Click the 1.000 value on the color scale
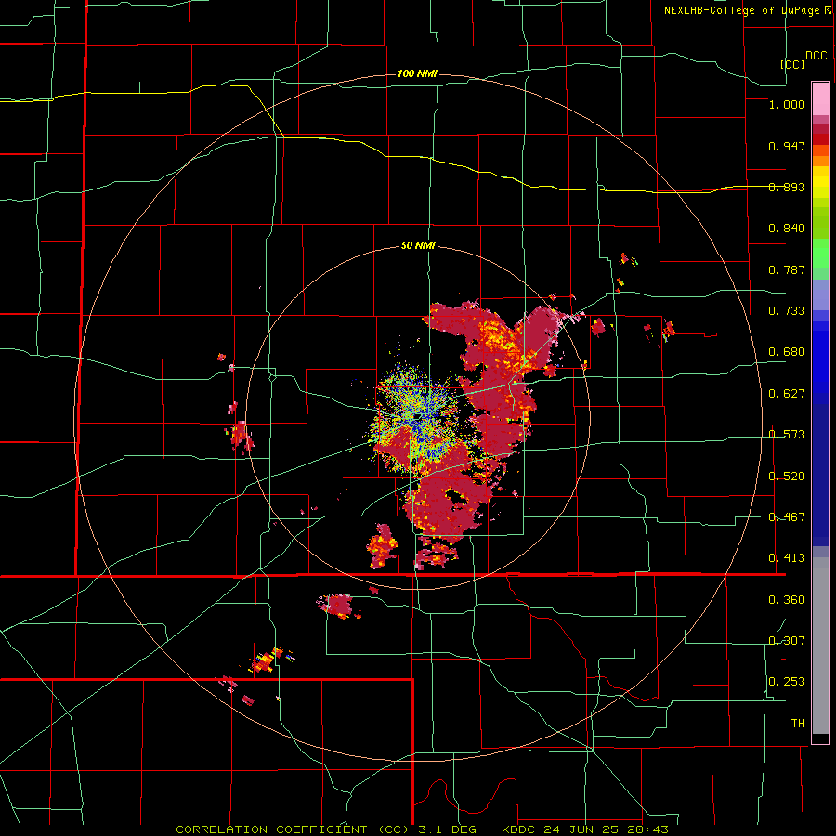 (x=787, y=104)
